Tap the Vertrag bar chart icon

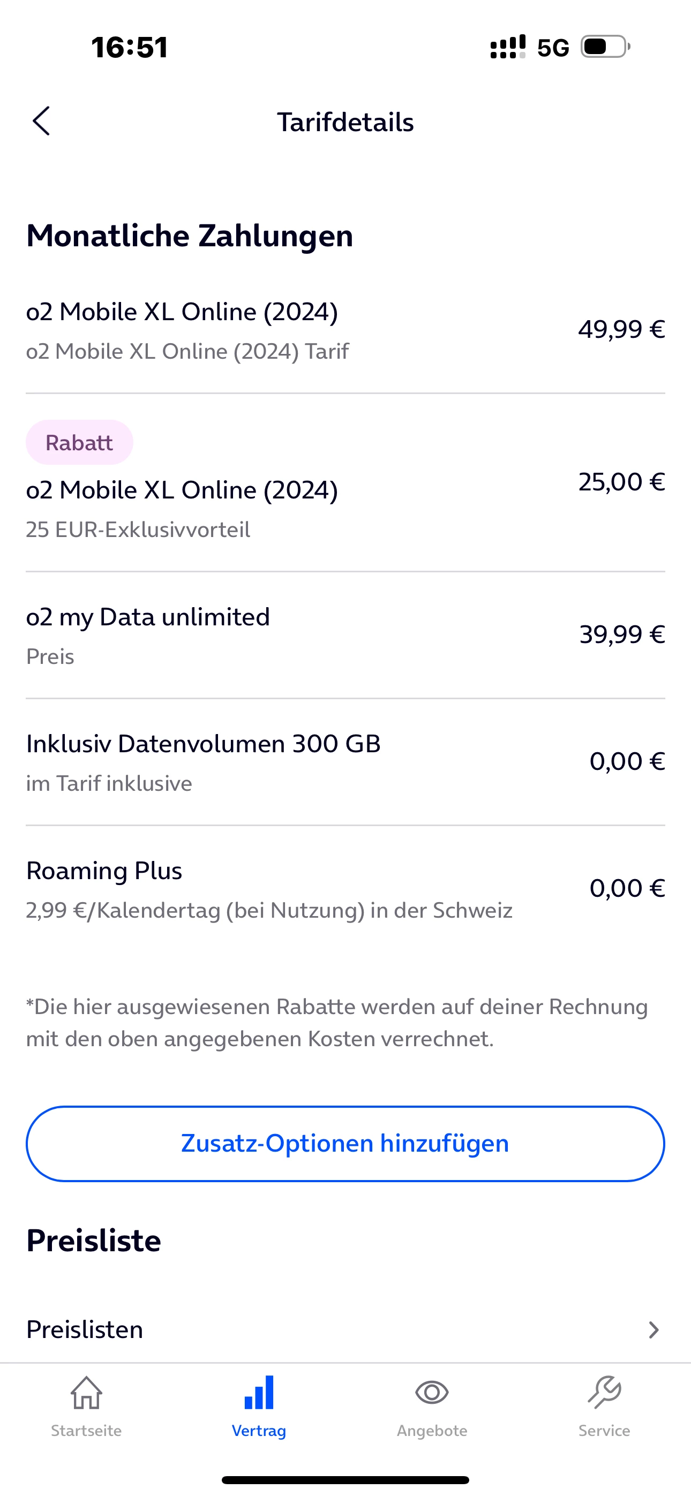tap(259, 1393)
